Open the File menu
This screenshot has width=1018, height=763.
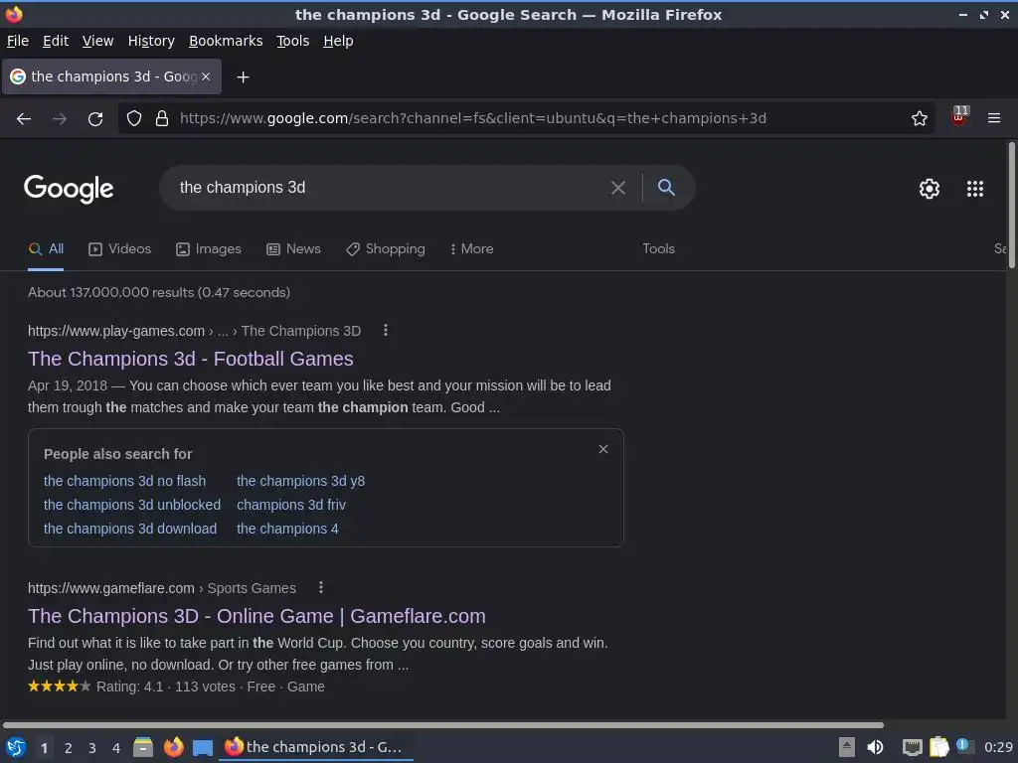pos(18,41)
